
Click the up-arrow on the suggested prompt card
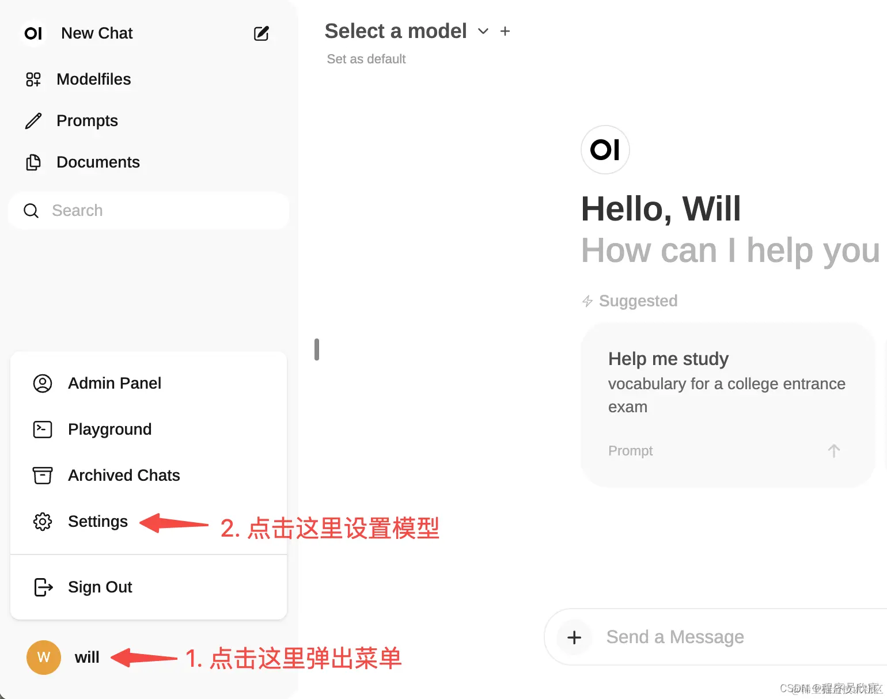(x=834, y=451)
